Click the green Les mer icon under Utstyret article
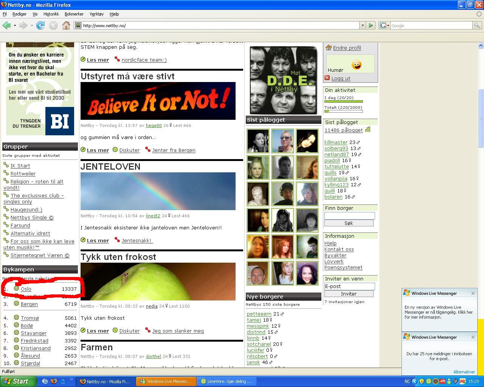484x387 pixels. click(83, 150)
